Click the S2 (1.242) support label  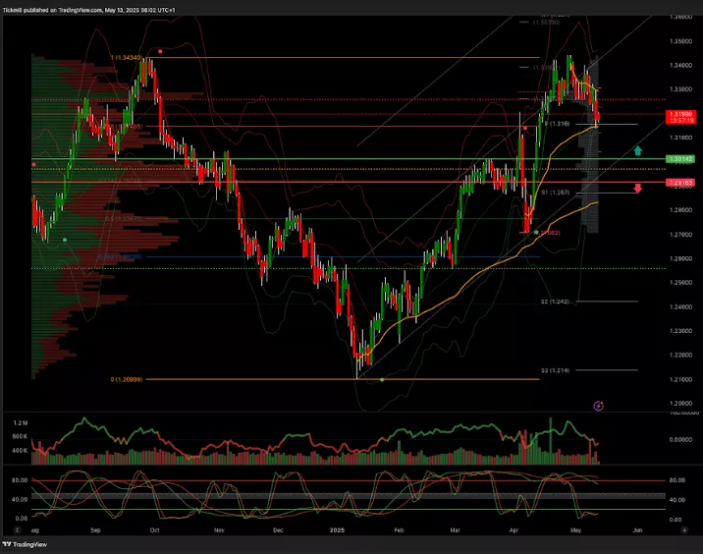click(x=555, y=302)
